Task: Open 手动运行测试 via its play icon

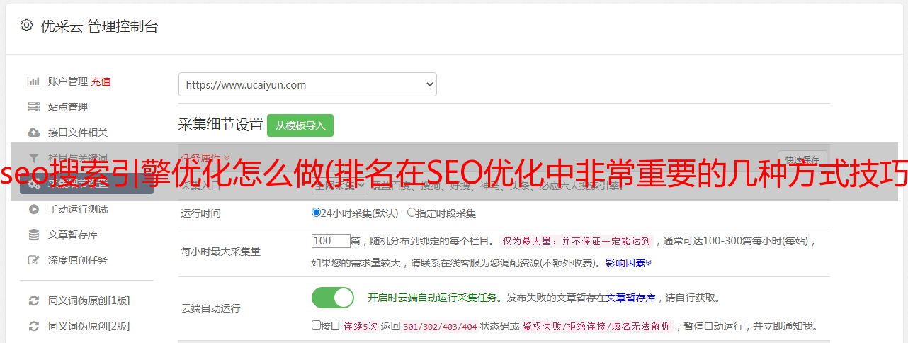Action: [x=33, y=209]
